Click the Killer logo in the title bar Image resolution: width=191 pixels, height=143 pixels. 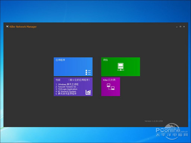click(7, 27)
